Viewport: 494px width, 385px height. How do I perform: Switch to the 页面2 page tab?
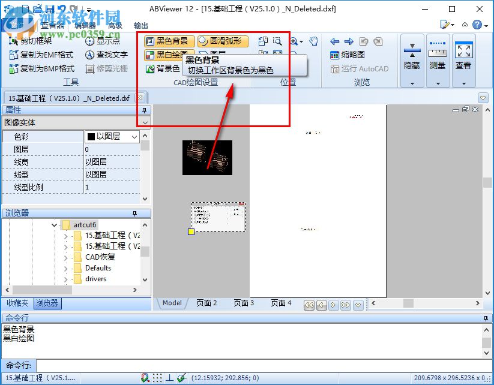[x=206, y=303]
